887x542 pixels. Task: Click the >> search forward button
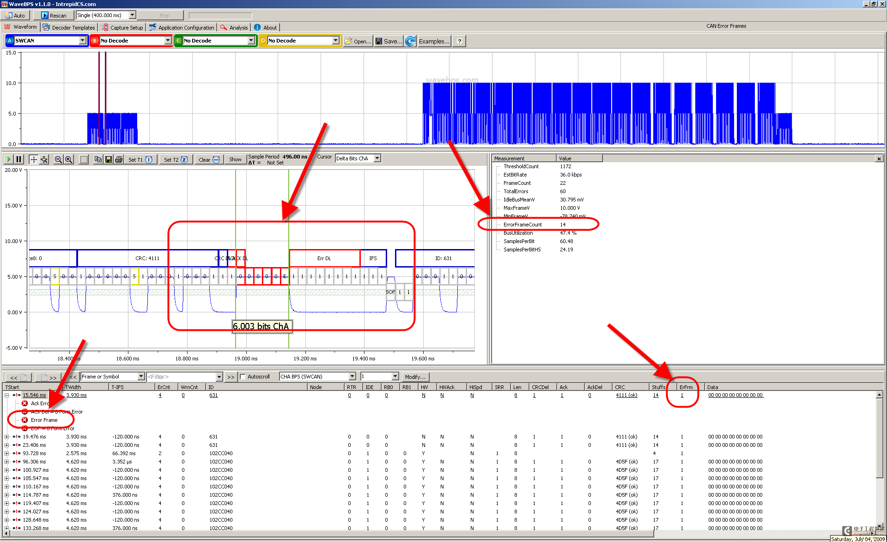[231, 377]
